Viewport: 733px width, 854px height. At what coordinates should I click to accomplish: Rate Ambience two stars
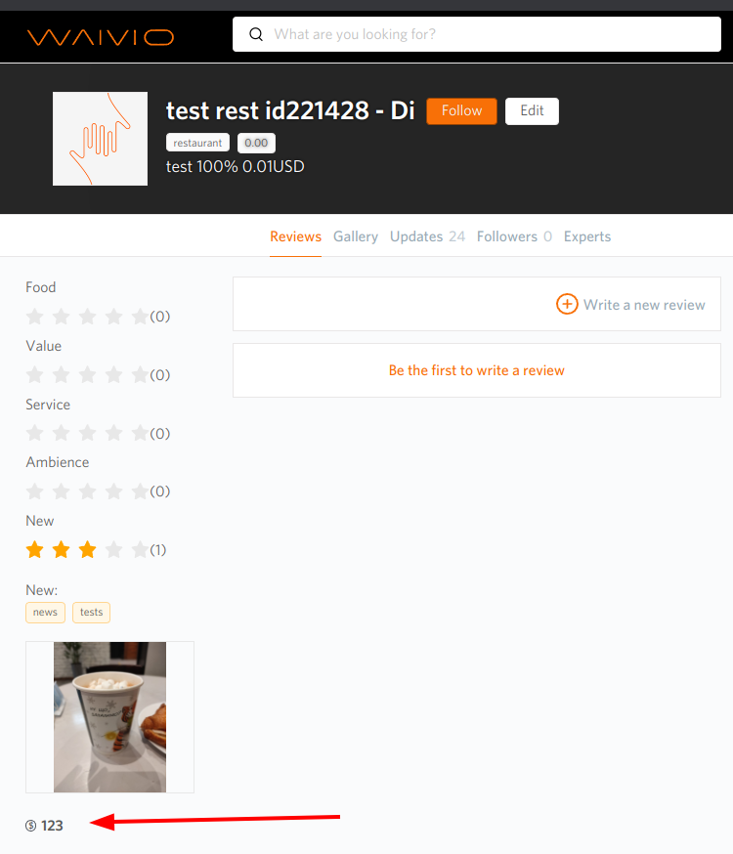[x=61, y=491]
